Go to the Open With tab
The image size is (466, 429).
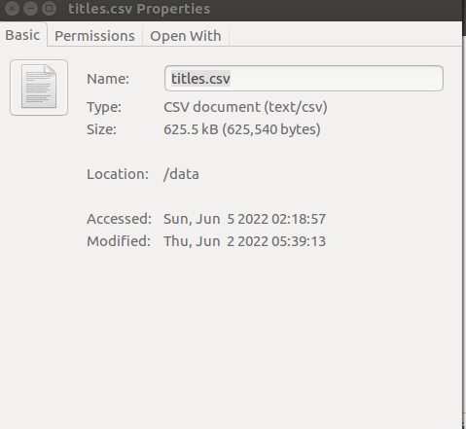coord(186,36)
